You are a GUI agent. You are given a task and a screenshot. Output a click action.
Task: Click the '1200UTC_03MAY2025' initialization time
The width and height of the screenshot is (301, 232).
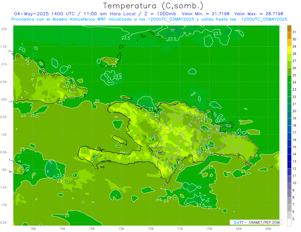pyautogui.click(x=171, y=19)
